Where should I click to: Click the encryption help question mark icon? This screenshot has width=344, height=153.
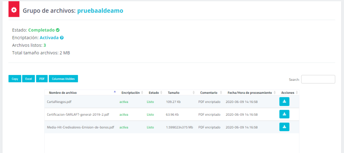[x=62, y=38]
